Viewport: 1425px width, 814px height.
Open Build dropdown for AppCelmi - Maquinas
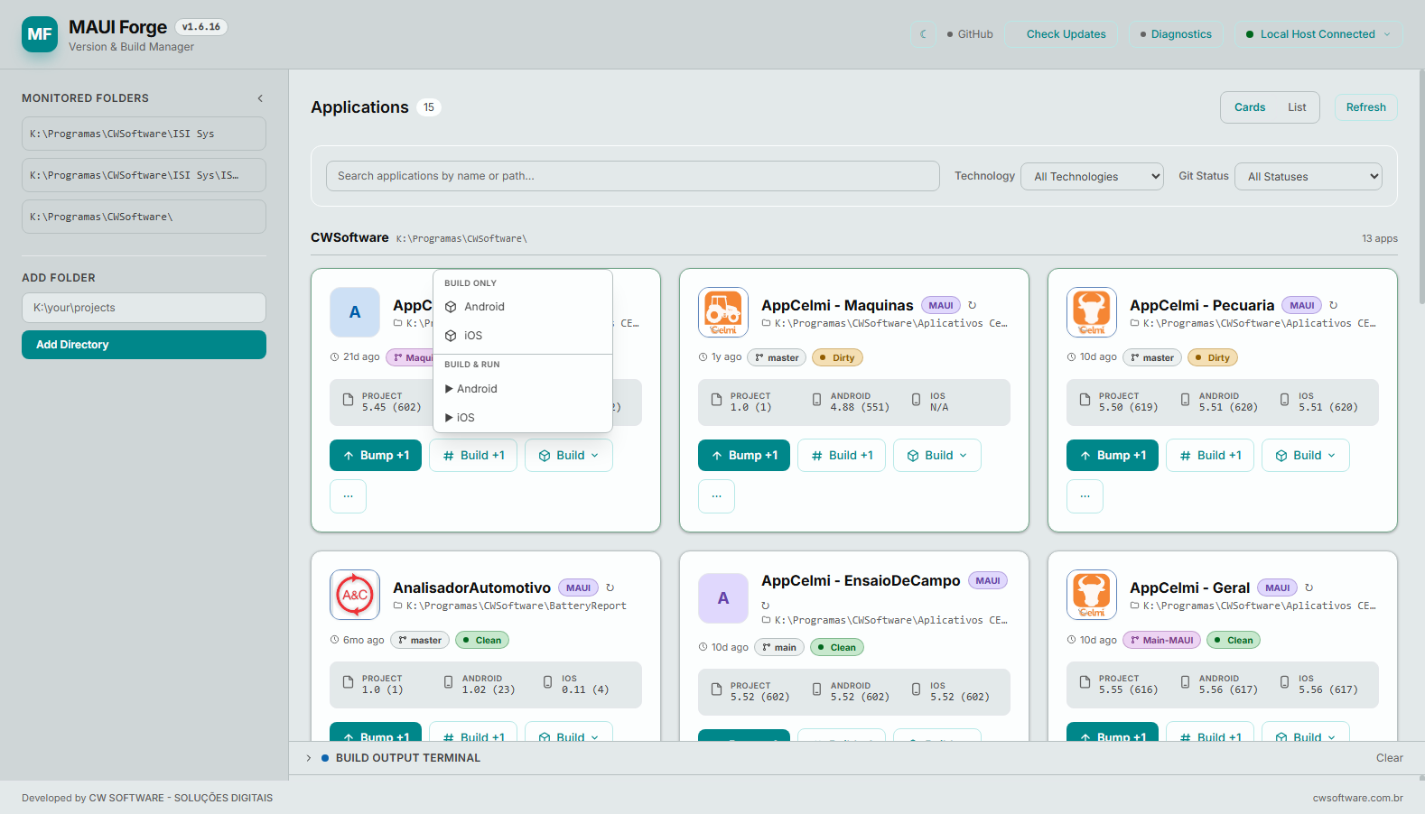tap(937, 456)
